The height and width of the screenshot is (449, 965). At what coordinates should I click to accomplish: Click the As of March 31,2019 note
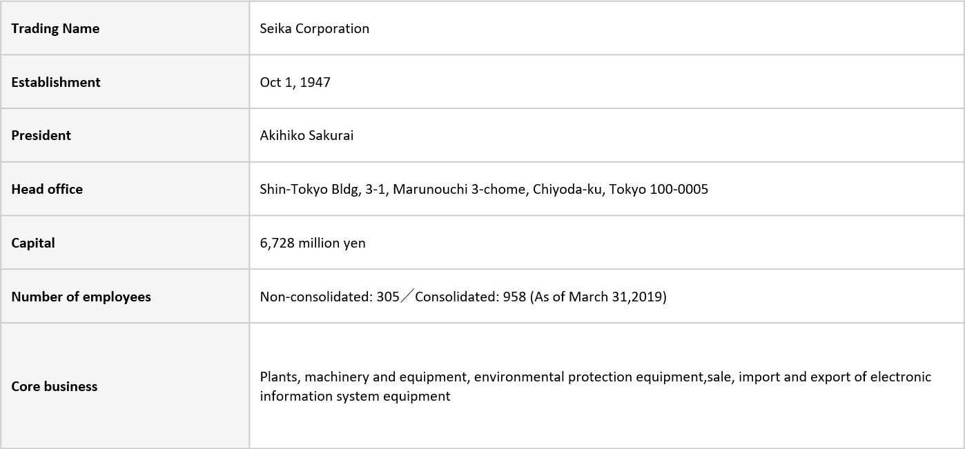[x=598, y=297]
